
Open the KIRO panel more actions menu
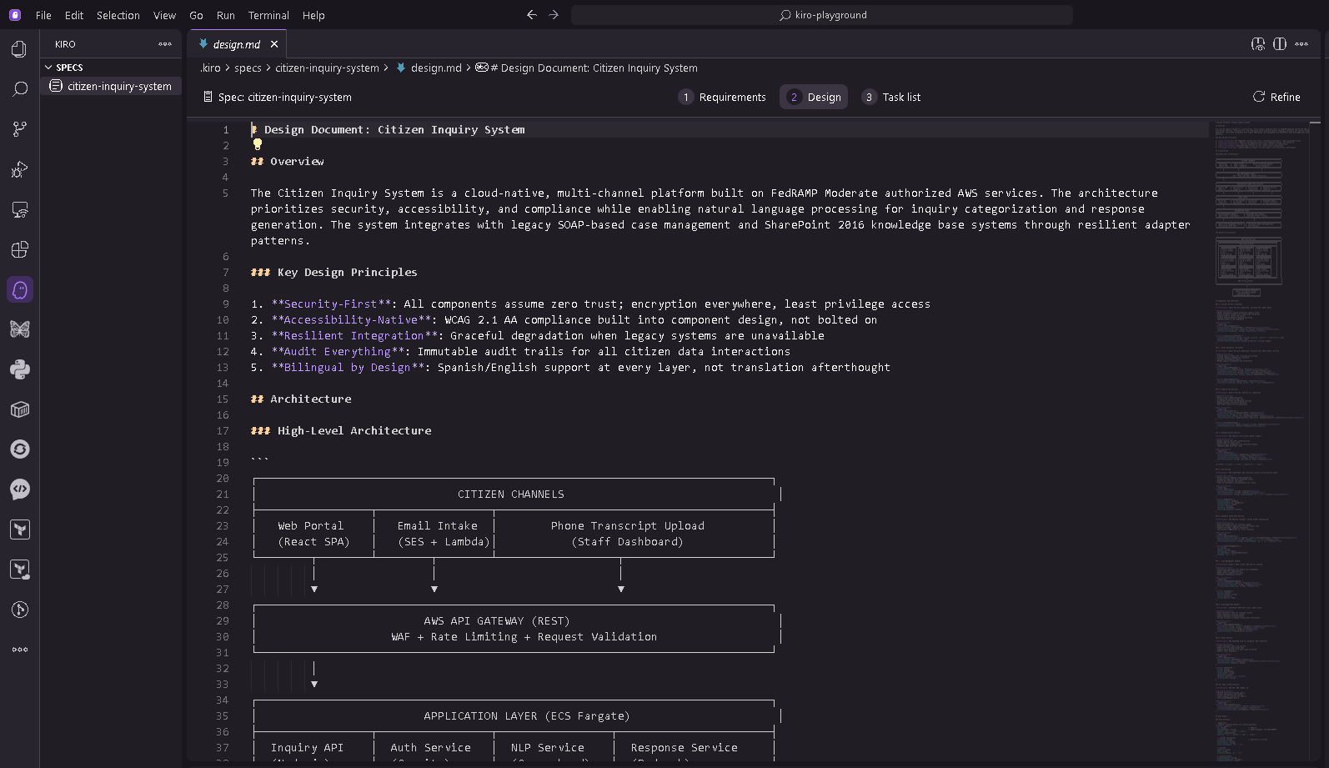[165, 44]
